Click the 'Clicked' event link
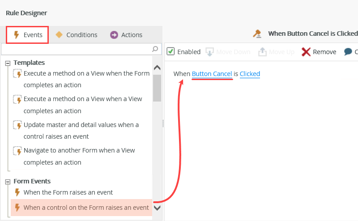The image size is (358, 221). click(250, 74)
